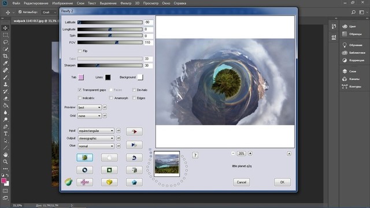The height and width of the screenshot is (208, 370).
Task: Expand the Preview quality dropdown
Action: click(90, 107)
